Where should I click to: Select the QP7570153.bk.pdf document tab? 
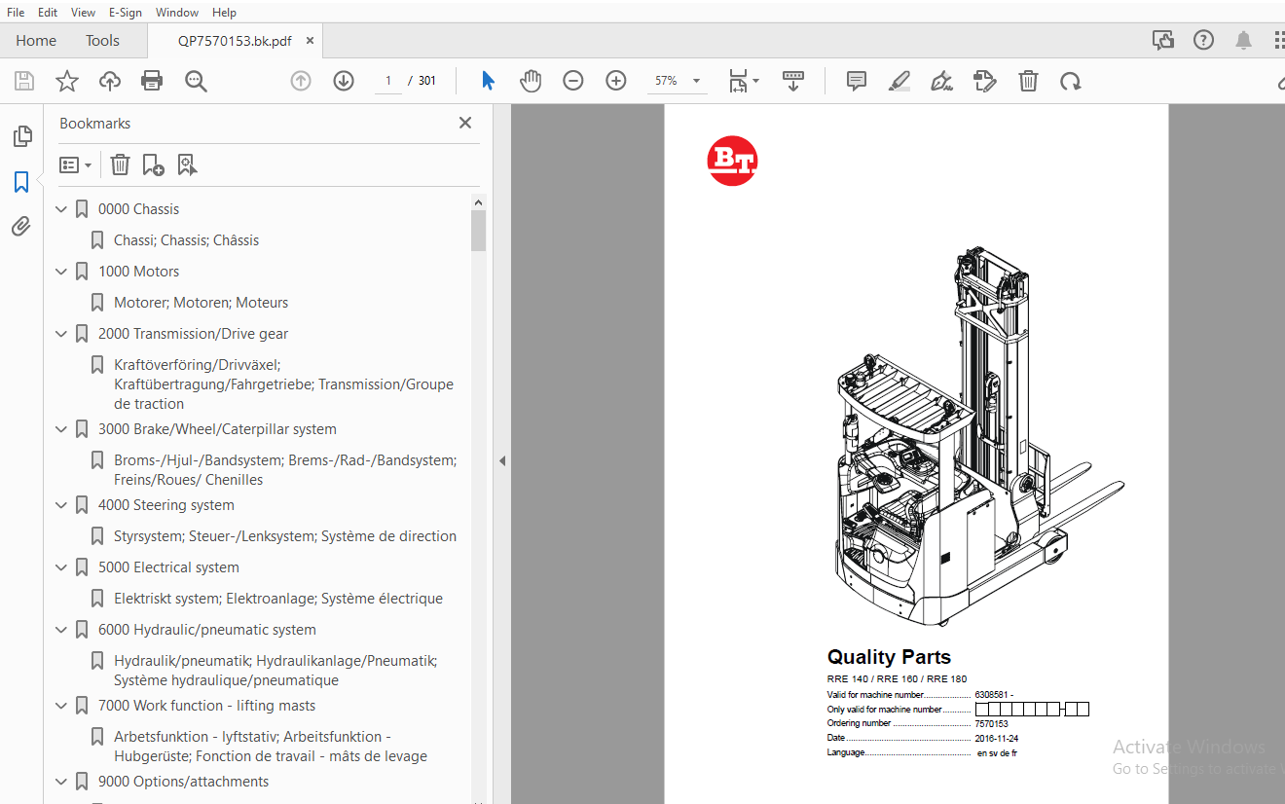point(234,41)
